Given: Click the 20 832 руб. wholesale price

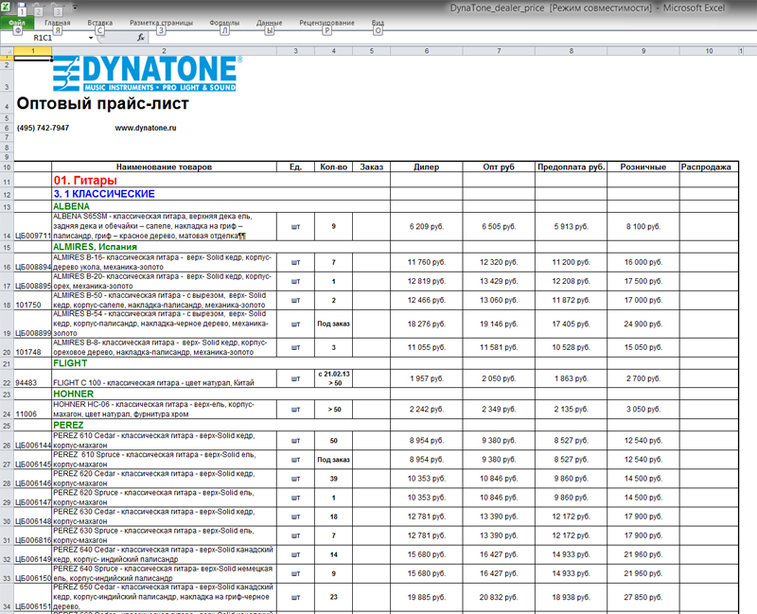Looking at the screenshot, I should tap(499, 597).
